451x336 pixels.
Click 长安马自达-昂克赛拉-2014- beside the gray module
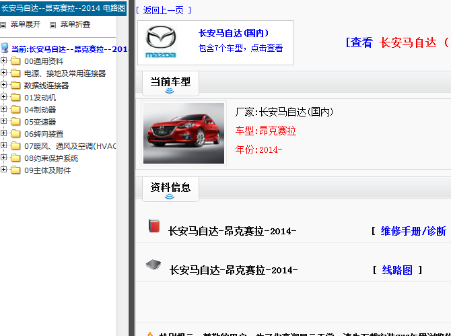pos(234,270)
